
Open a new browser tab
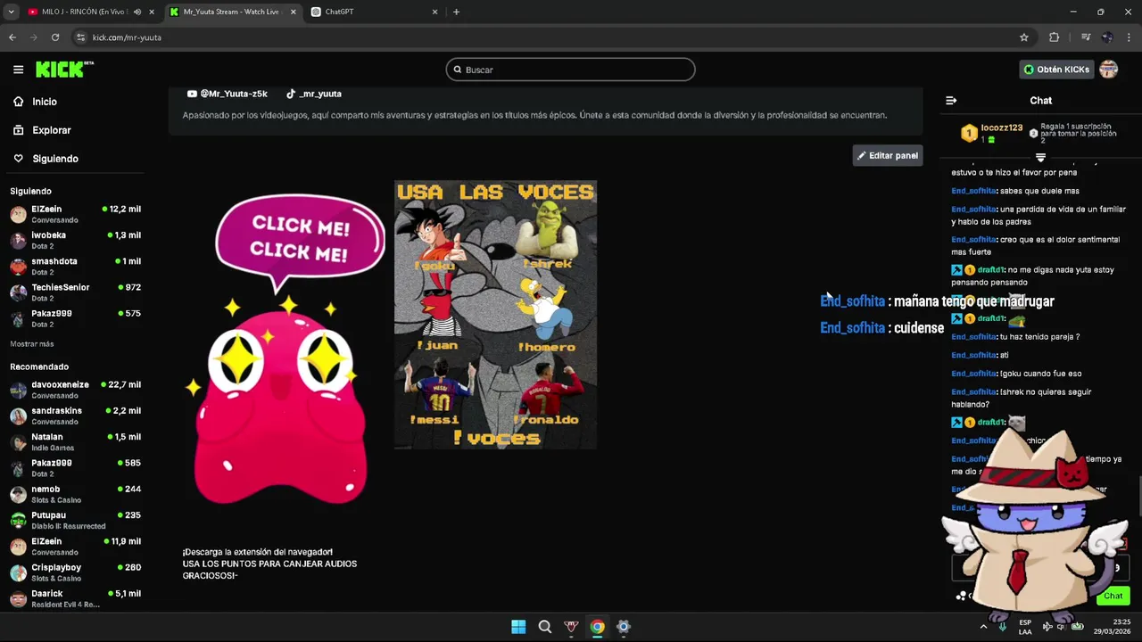click(456, 12)
